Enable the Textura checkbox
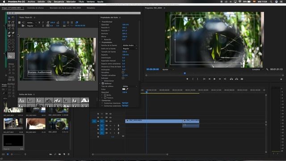The width and height of the screenshot is (286, 161). point(105,97)
